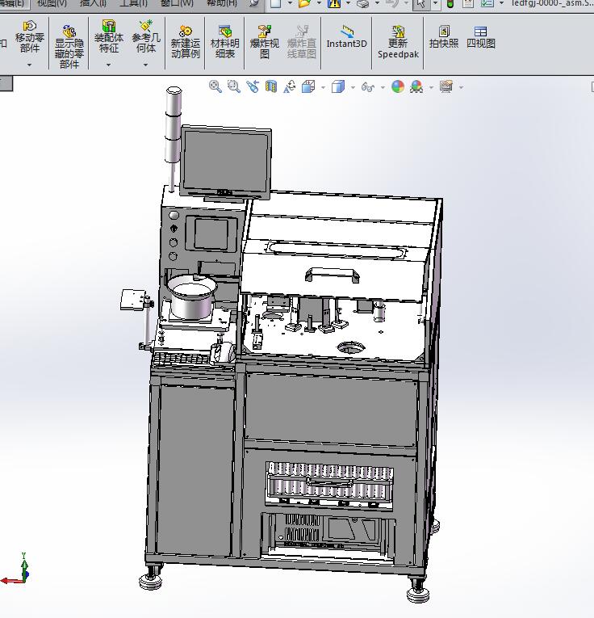Select Show Hidden Components (显示隐藏的零部件)

coord(69,47)
